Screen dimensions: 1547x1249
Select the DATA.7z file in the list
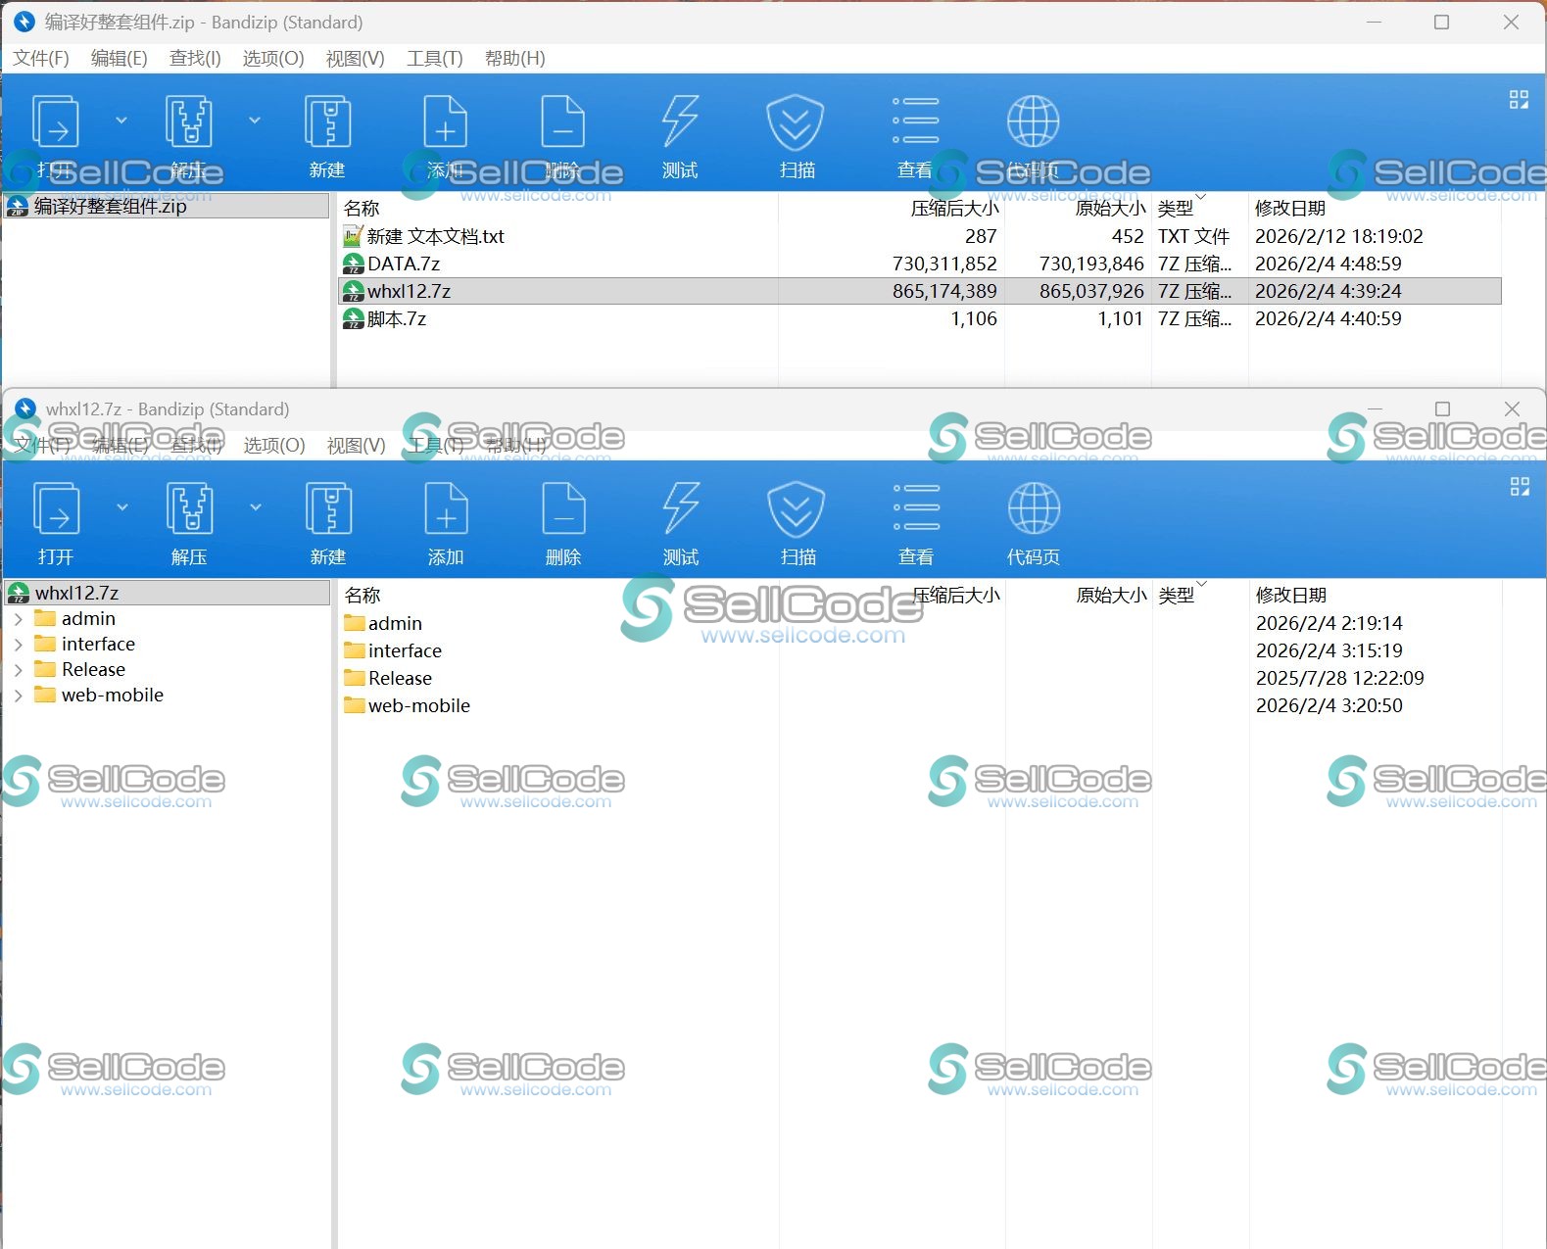click(x=404, y=264)
